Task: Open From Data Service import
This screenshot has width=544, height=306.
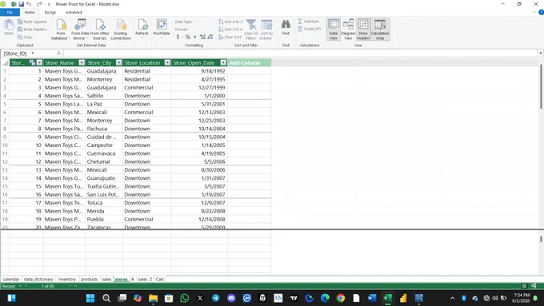Action: coord(80,30)
